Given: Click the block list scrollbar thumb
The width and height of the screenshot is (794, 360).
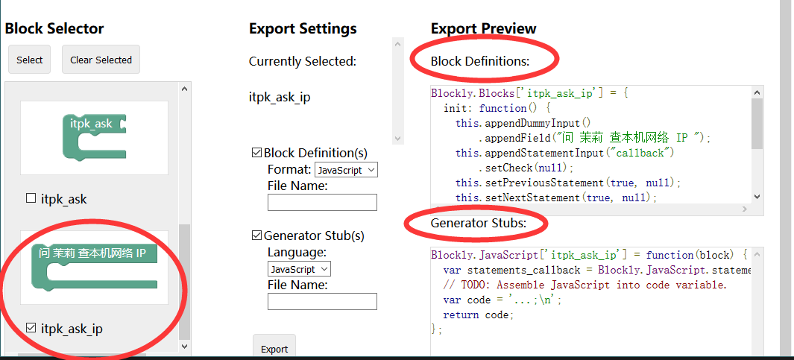Looking at the screenshot, I should [x=184, y=281].
